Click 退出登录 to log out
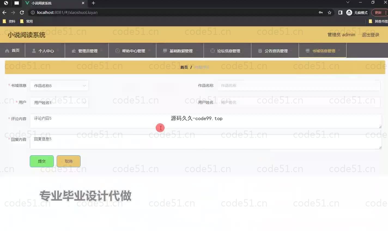Screen dimensions: 388x231 pos(370,35)
